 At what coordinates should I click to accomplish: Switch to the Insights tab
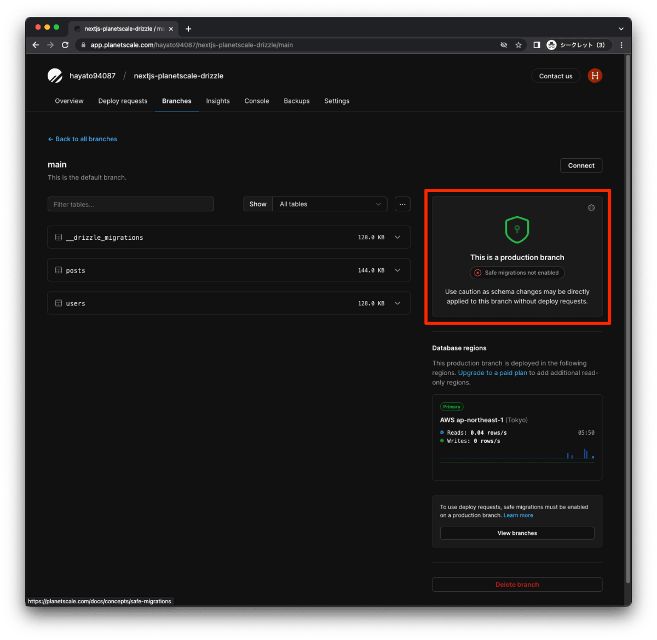tap(218, 101)
